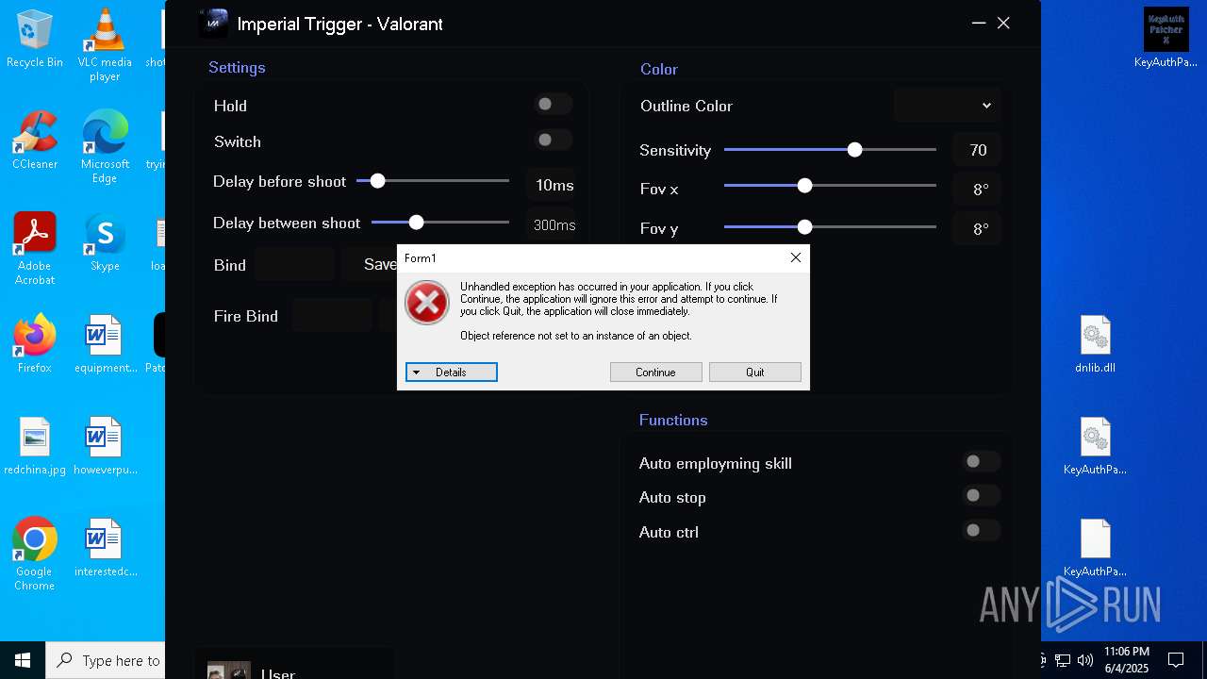Click the Fov x value box
Image resolution: width=1207 pixels, height=679 pixels.
tap(977, 190)
